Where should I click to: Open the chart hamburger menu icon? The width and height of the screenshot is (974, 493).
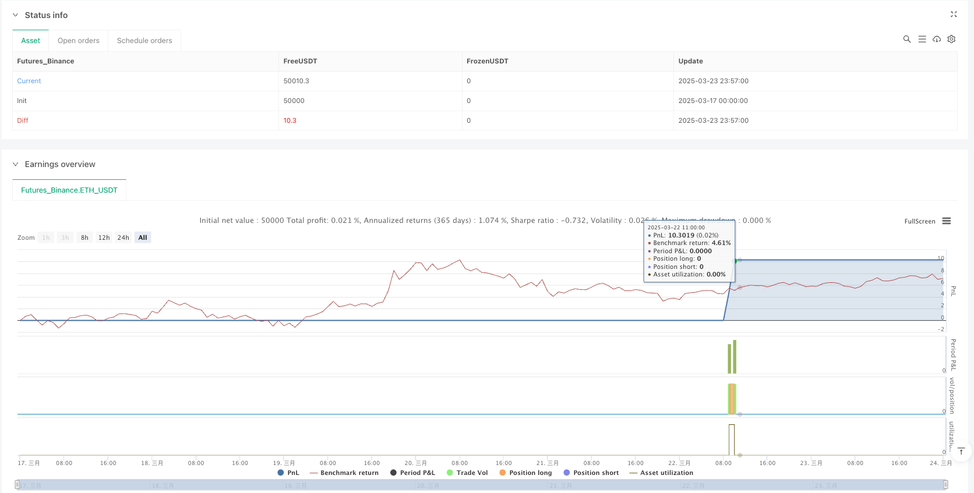tap(946, 221)
